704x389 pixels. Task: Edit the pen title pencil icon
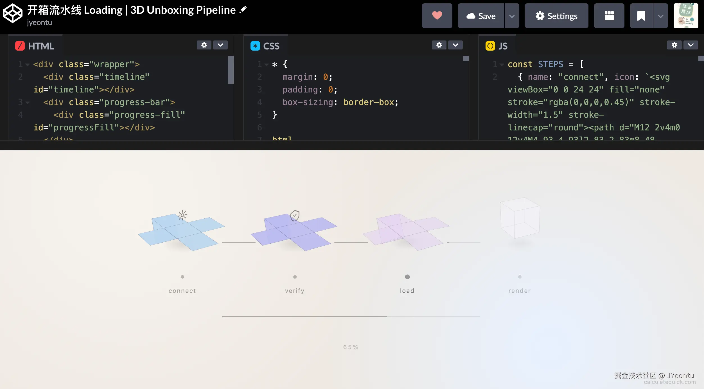pyautogui.click(x=243, y=10)
